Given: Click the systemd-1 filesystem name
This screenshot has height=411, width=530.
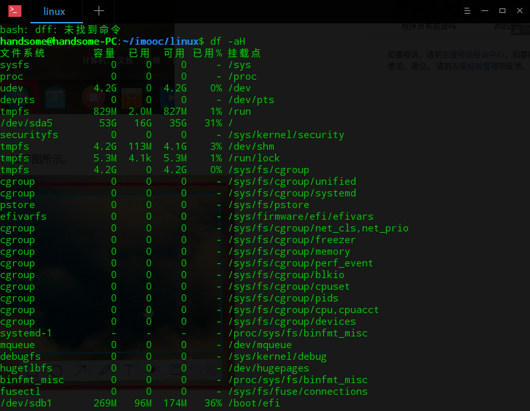Looking at the screenshot, I should [x=26, y=333].
